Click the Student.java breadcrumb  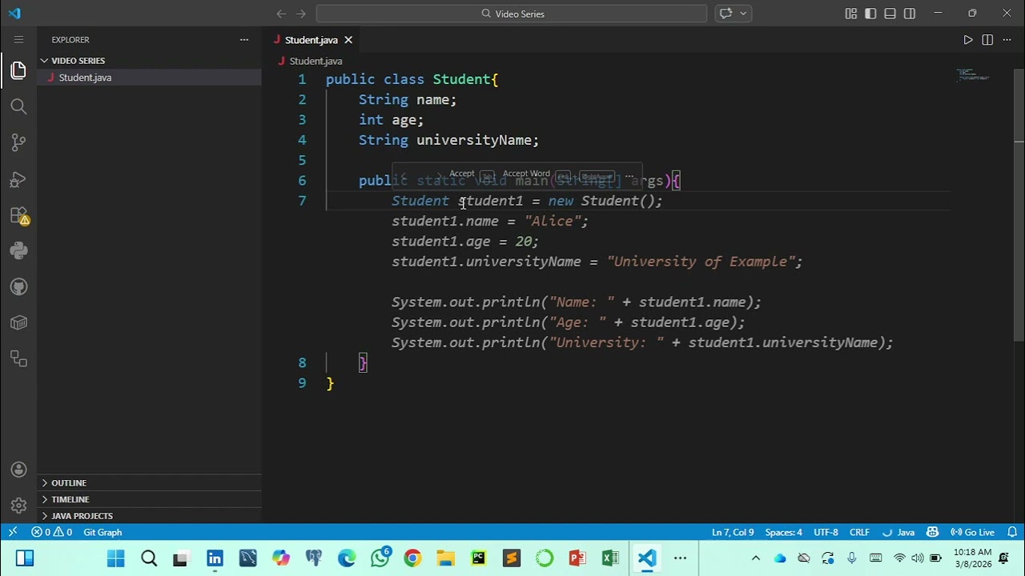coord(316,61)
